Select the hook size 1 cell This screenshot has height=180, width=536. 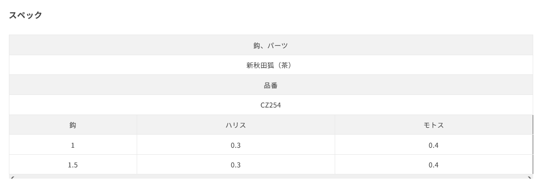point(73,145)
